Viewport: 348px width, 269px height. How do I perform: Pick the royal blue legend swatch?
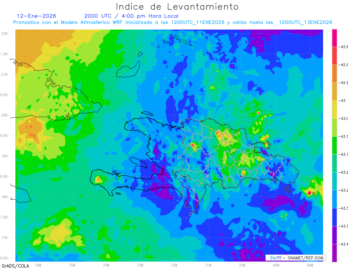[334, 217]
